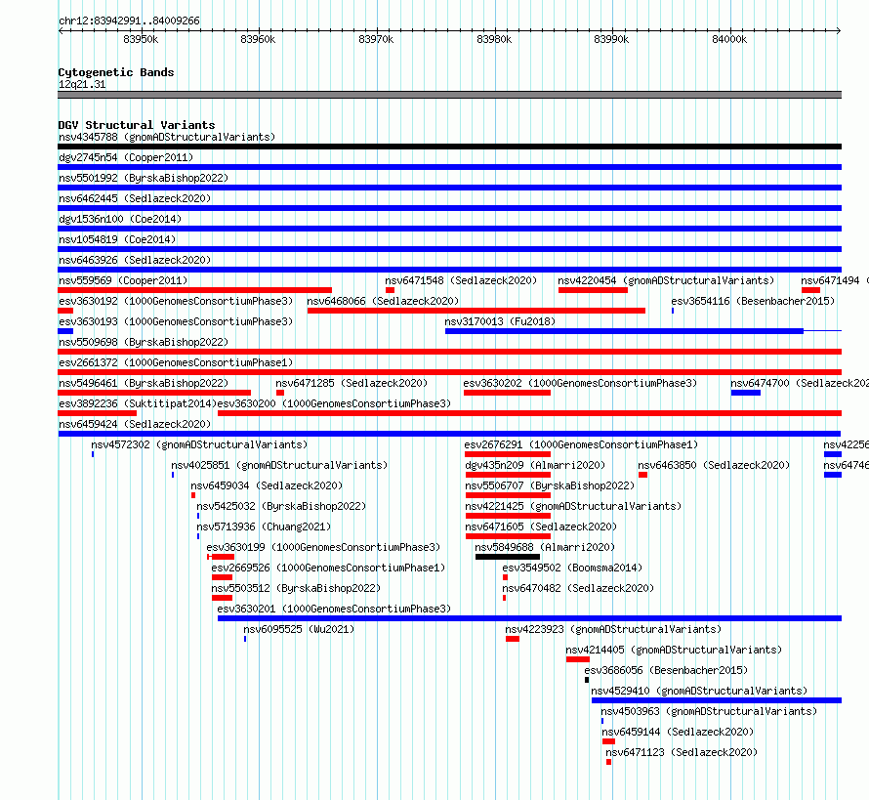Click nsv6462445 (Sedlazeck2020) label
This screenshot has width=869, height=800.
(x=135, y=198)
